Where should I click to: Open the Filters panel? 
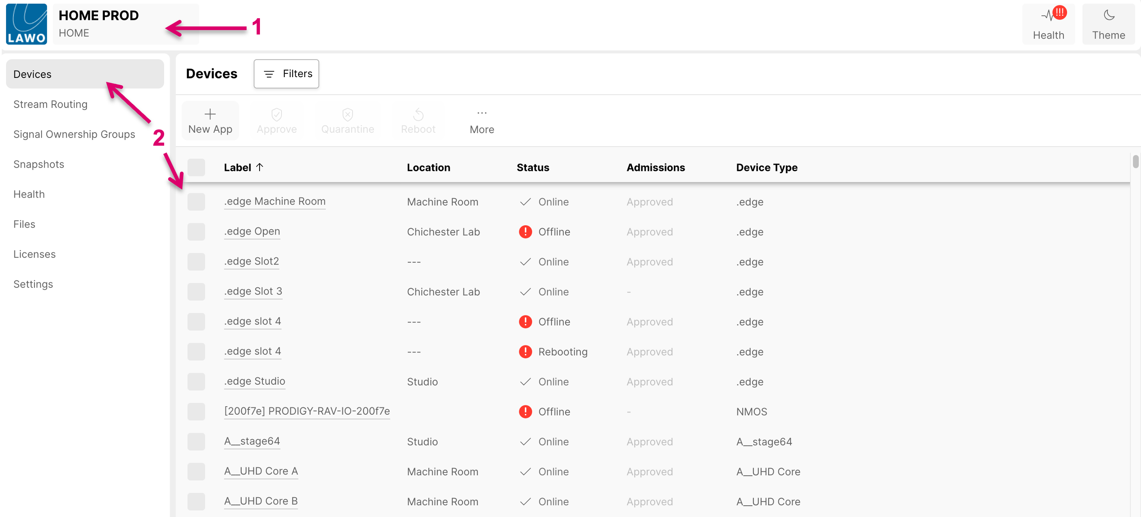(286, 73)
